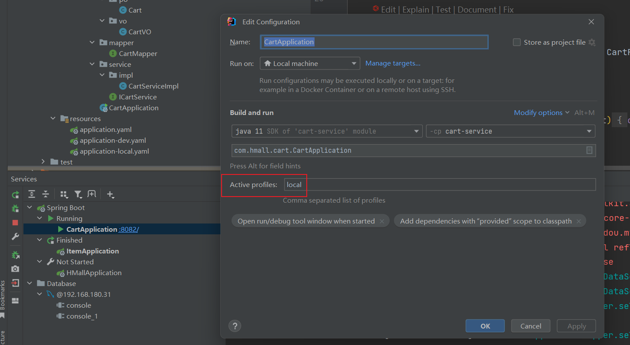Remove 'Open run/debug tool window when started' chip

382,221
